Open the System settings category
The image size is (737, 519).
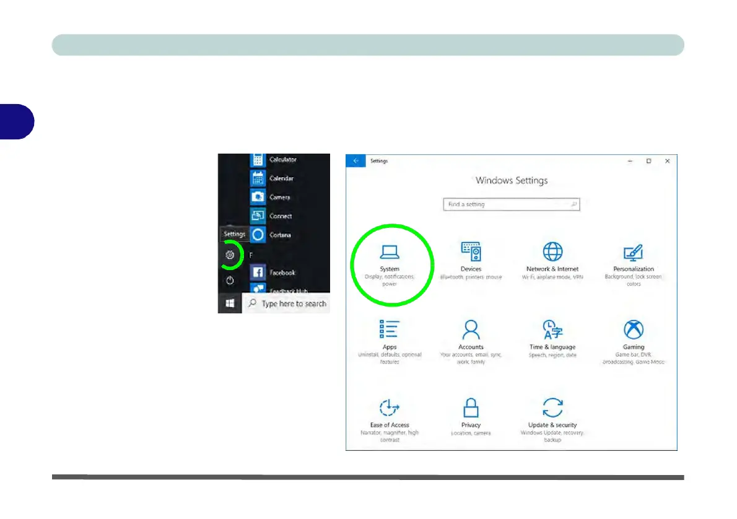pyautogui.click(x=389, y=265)
